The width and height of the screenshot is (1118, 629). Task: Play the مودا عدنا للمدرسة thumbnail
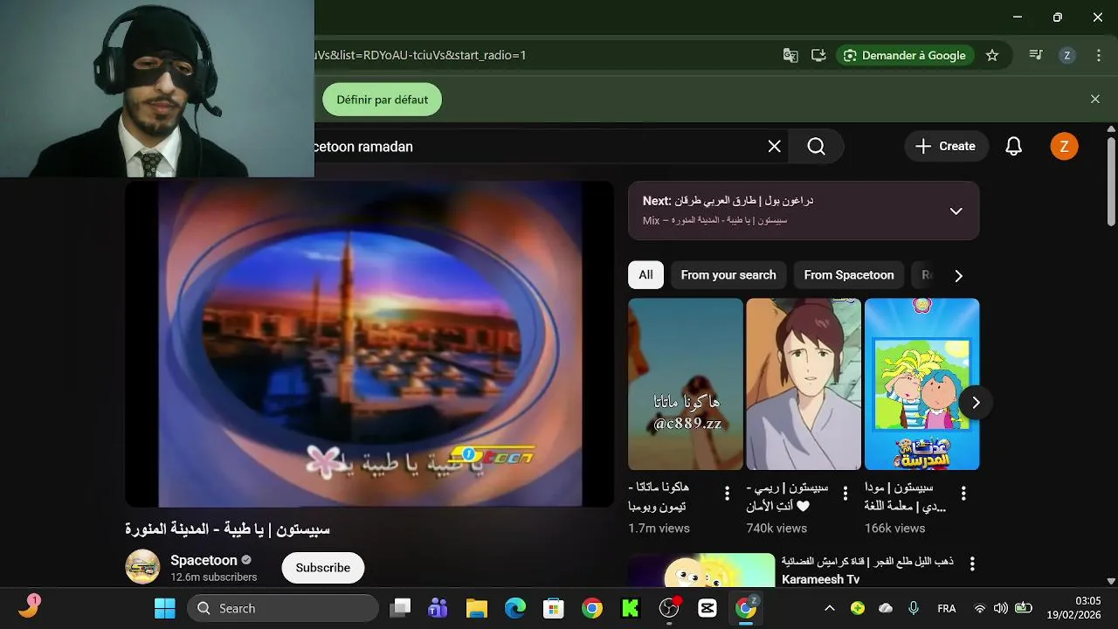pos(921,384)
